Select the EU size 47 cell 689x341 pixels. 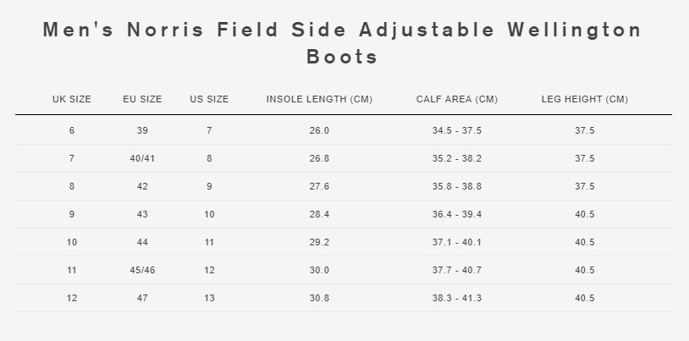point(142,298)
